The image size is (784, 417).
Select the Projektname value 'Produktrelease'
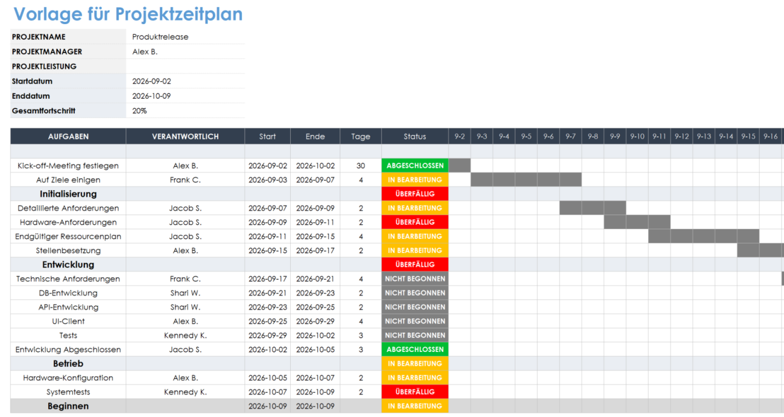(x=160, y=37)
